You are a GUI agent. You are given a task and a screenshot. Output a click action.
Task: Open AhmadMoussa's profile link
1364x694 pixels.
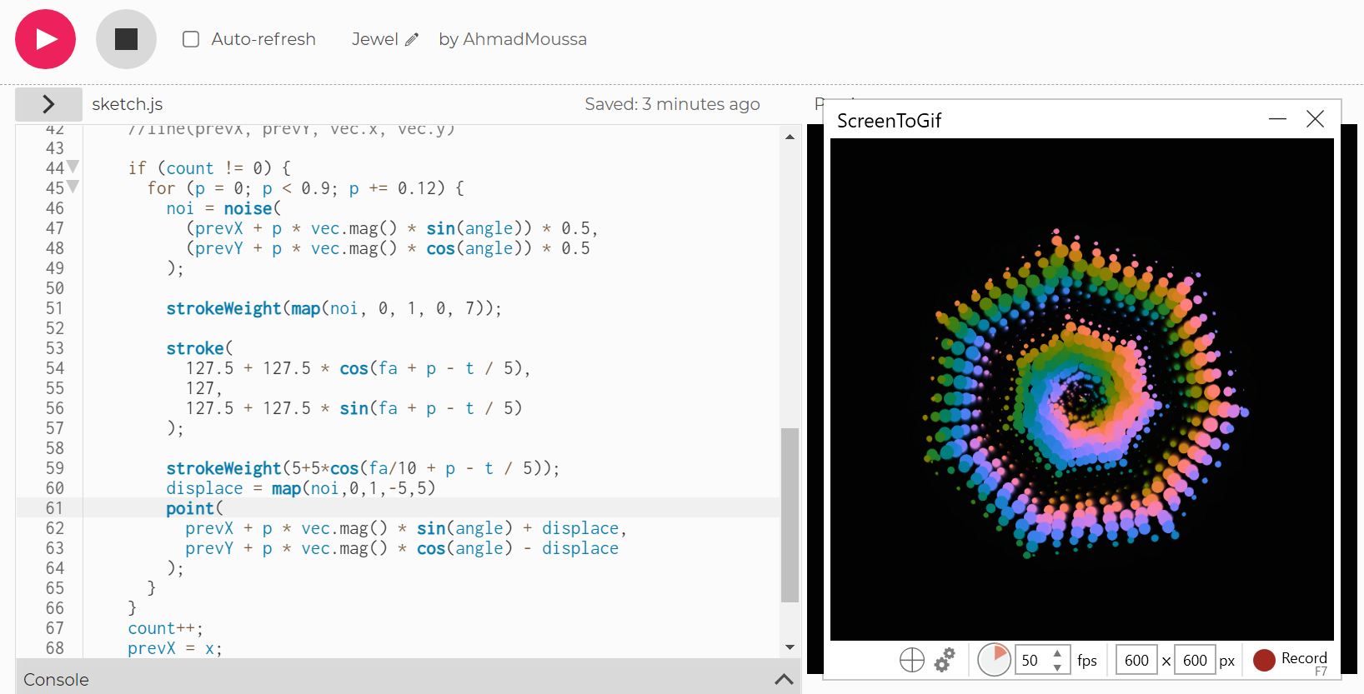point(524,39)
